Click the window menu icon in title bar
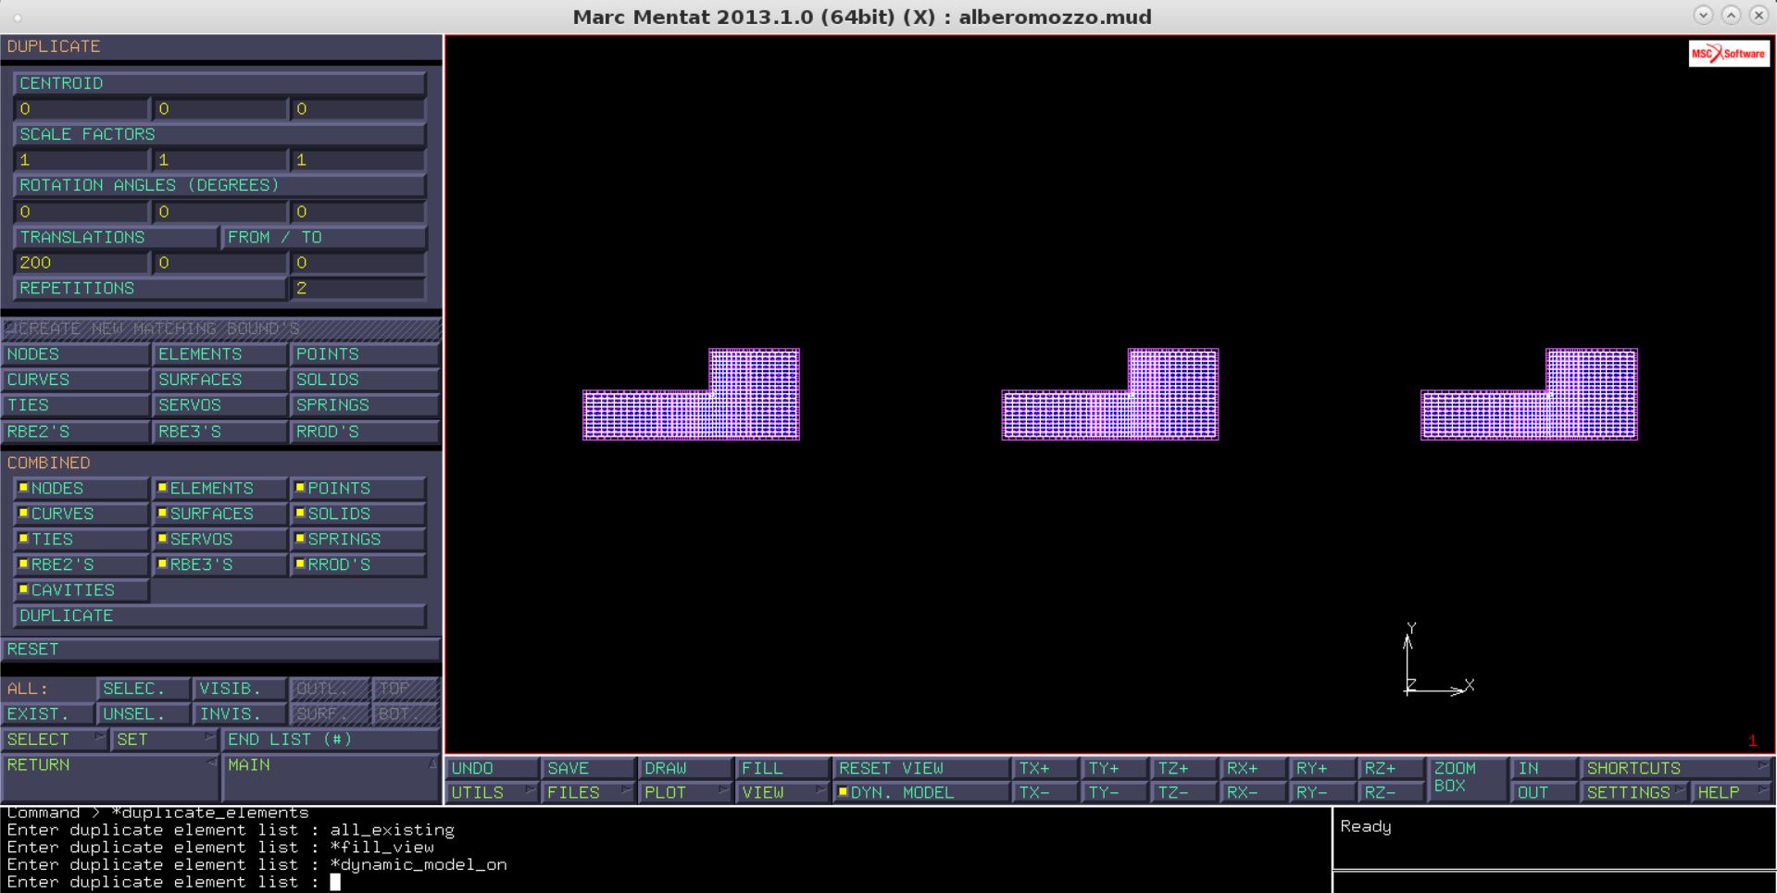Image resolution: width=1777 pixels, height=893 pixels. click(19, 17)
